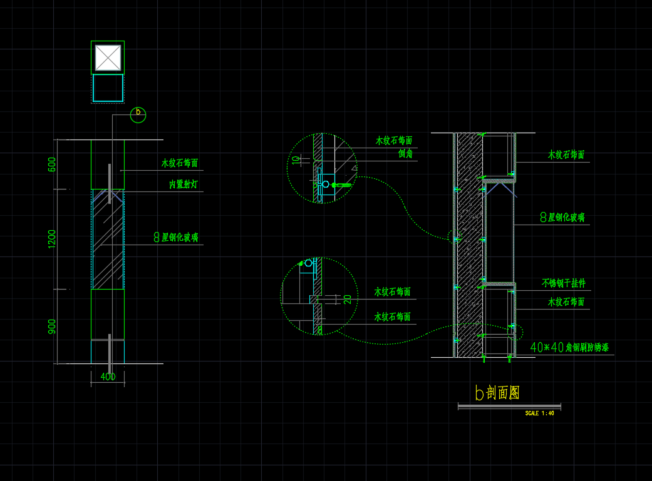Select the 20 dimension in lower detail
The width and height of the screenshot is (652, 481).
tap(348, 300)
